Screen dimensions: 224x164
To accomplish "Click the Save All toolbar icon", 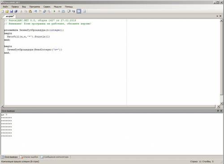I will click(x=16, y=11).
